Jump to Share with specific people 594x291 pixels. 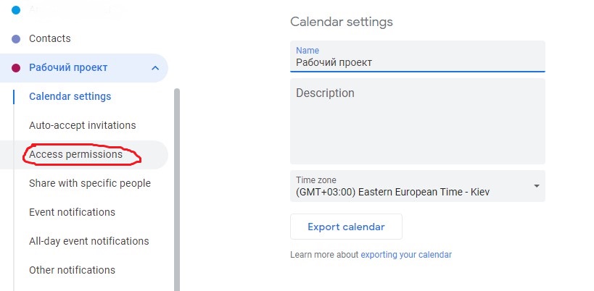89,183
